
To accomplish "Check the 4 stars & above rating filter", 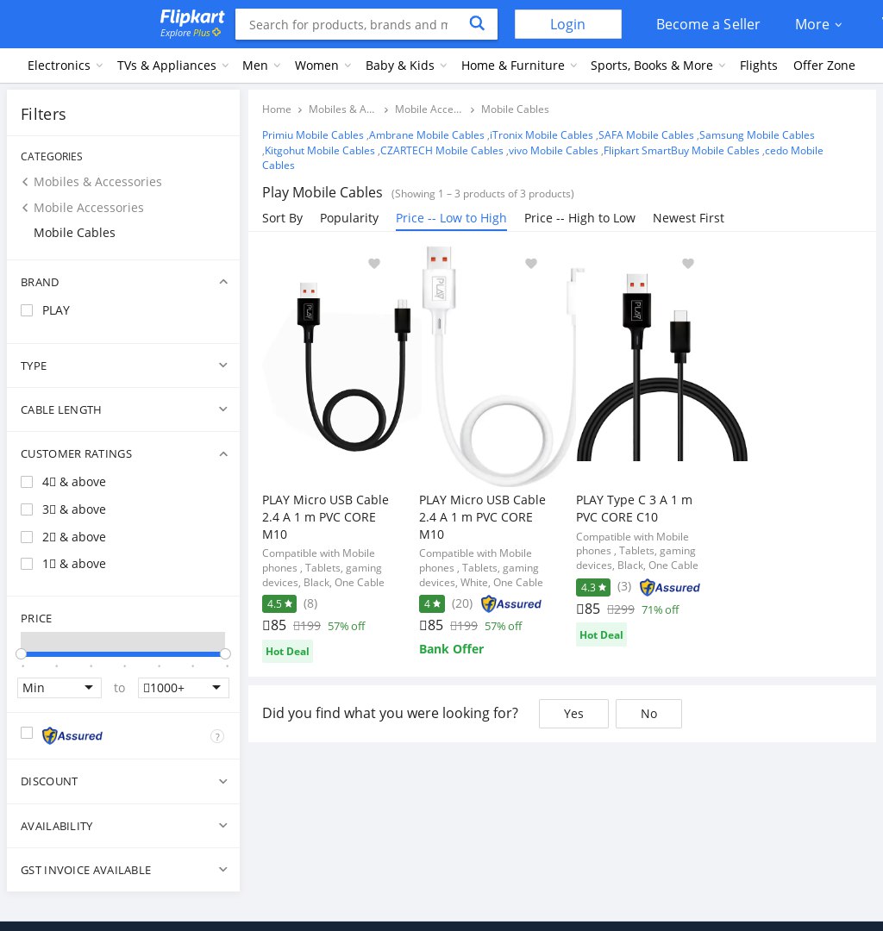I will pyautogui.click(x=27, y=482).
